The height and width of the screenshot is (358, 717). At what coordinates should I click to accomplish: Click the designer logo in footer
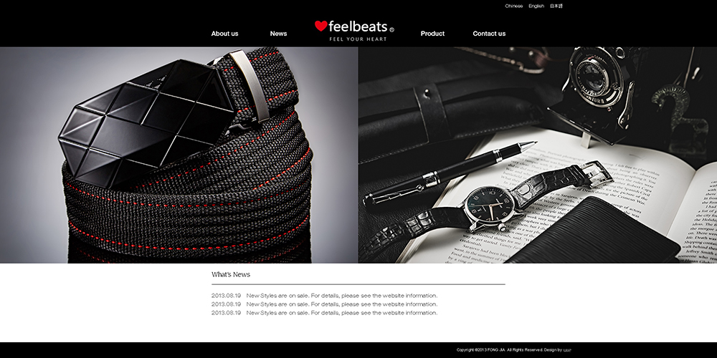(567, 350)
